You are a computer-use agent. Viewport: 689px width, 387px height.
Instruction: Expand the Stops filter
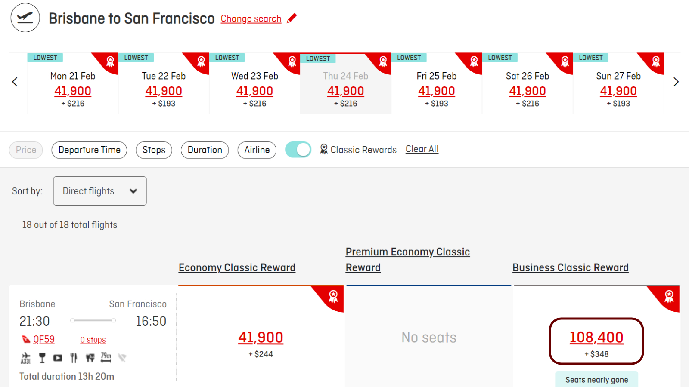(154, 150)
